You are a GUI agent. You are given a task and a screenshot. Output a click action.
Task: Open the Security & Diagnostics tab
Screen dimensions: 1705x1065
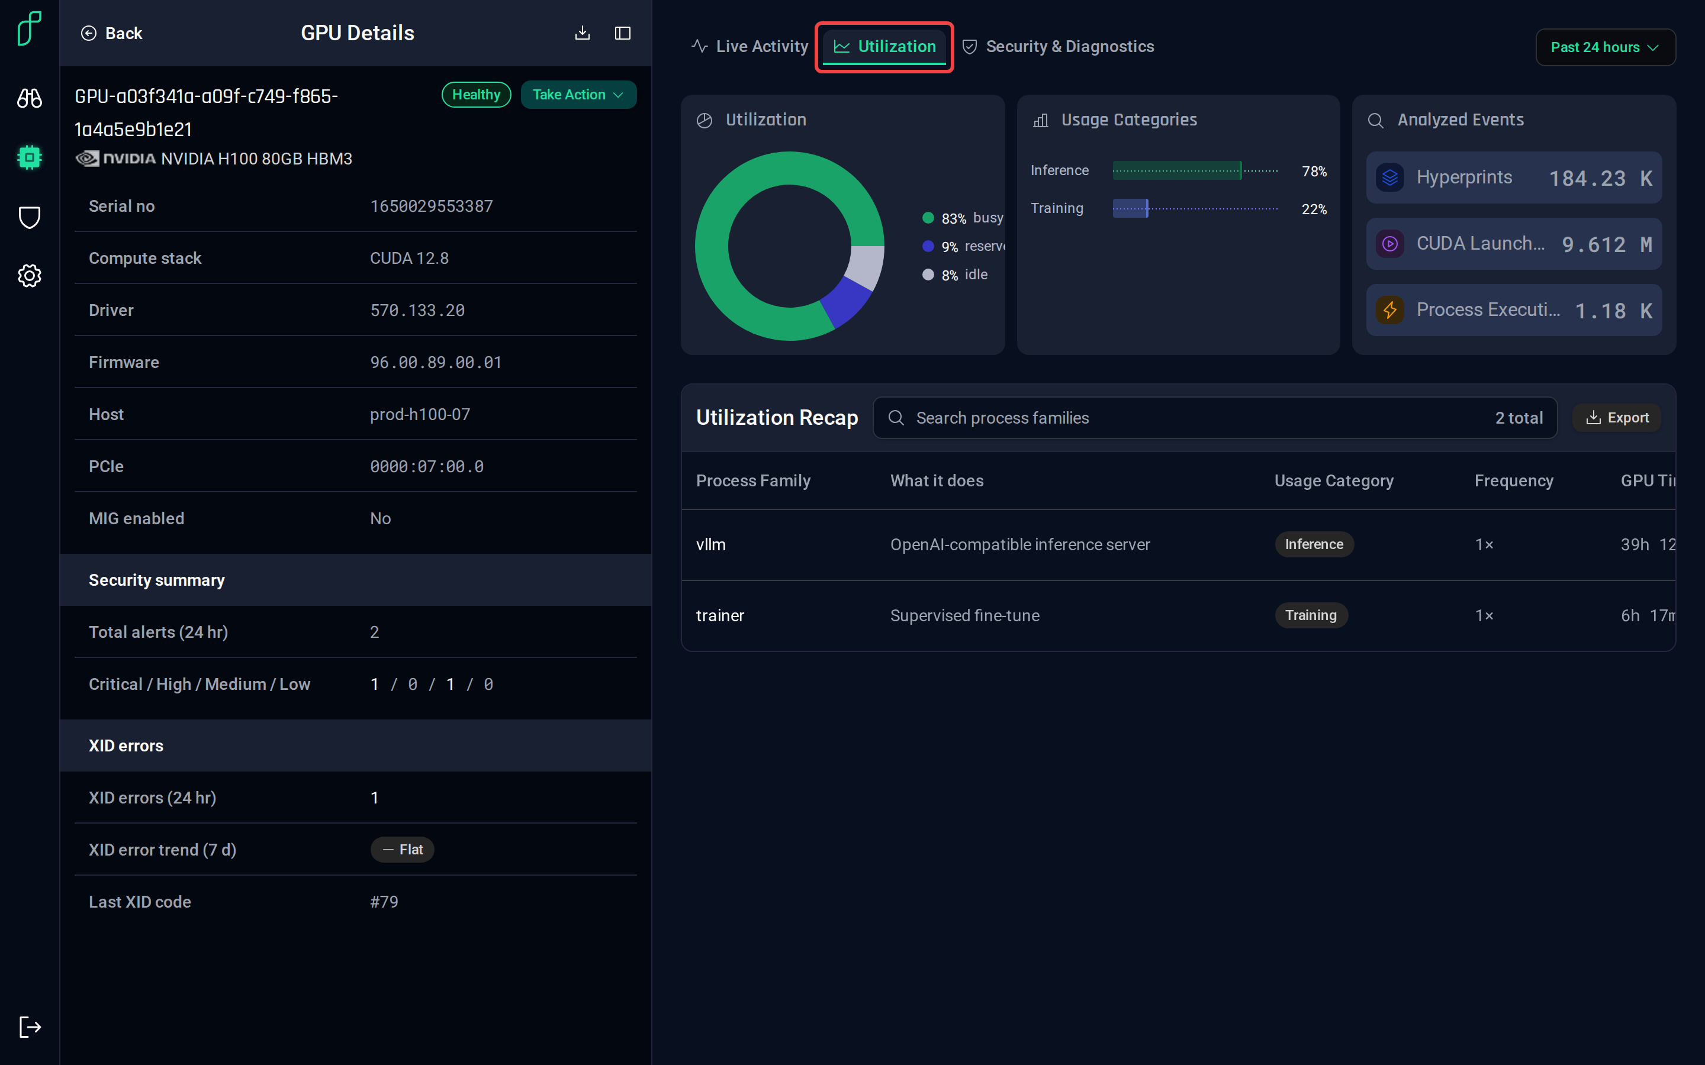[x=1059, y=47]
